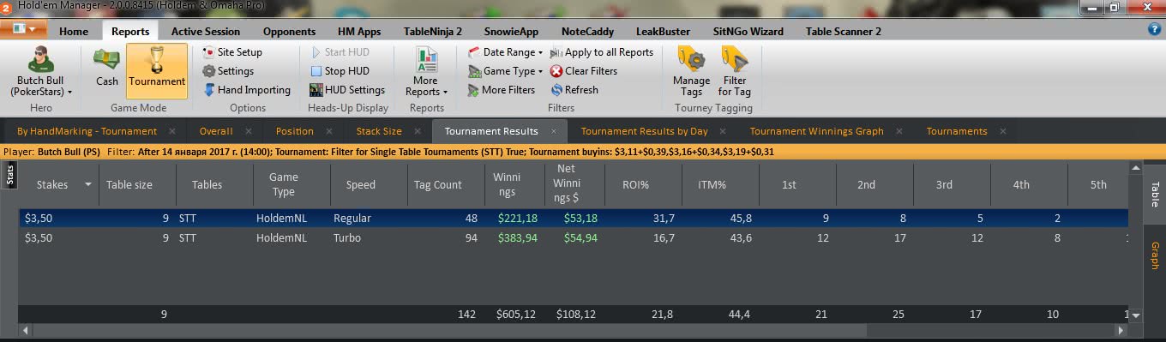Apply filters to all Reports
The width and height of the screenshot is (1166, 342).
601,52
